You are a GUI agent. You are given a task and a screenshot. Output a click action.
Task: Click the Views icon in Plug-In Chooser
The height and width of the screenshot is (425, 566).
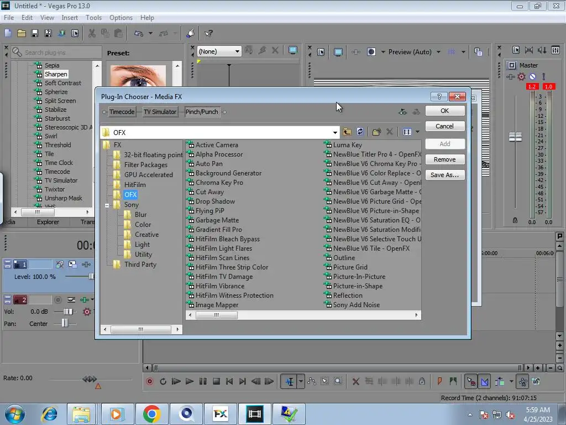[x=407, y=132]
